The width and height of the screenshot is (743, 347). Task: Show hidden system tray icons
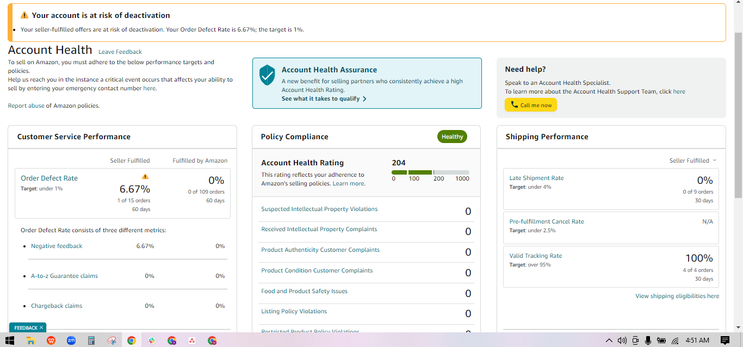pyautogui.click(x=609, y=340)
